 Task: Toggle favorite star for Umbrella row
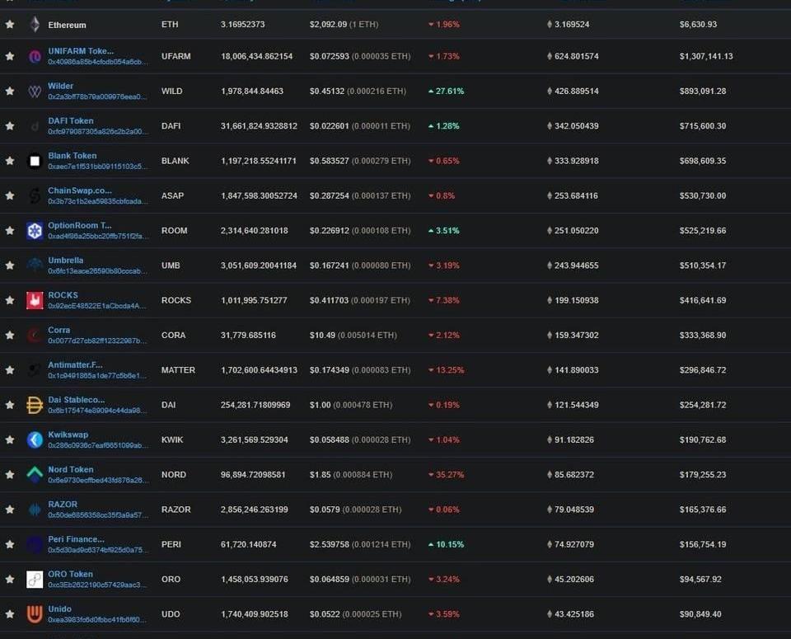tap(10, 265)
